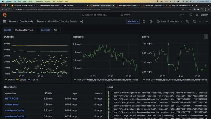Click Sign in
211x119 pixels.
click(204, 15)
